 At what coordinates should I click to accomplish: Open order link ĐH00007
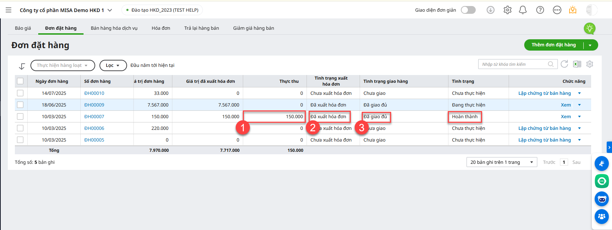click(94, 116)
